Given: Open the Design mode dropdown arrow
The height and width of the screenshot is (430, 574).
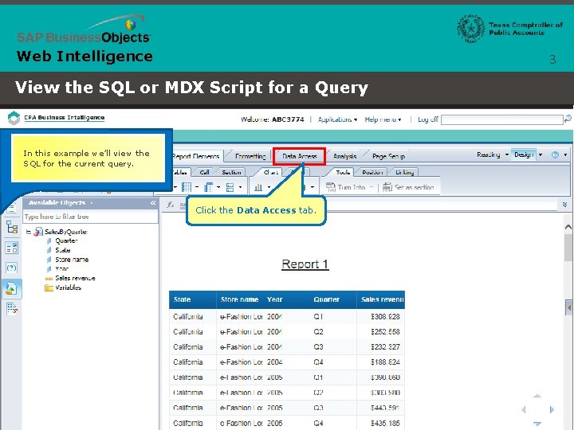Looking at the screenshot, I should tap(541, 154).
